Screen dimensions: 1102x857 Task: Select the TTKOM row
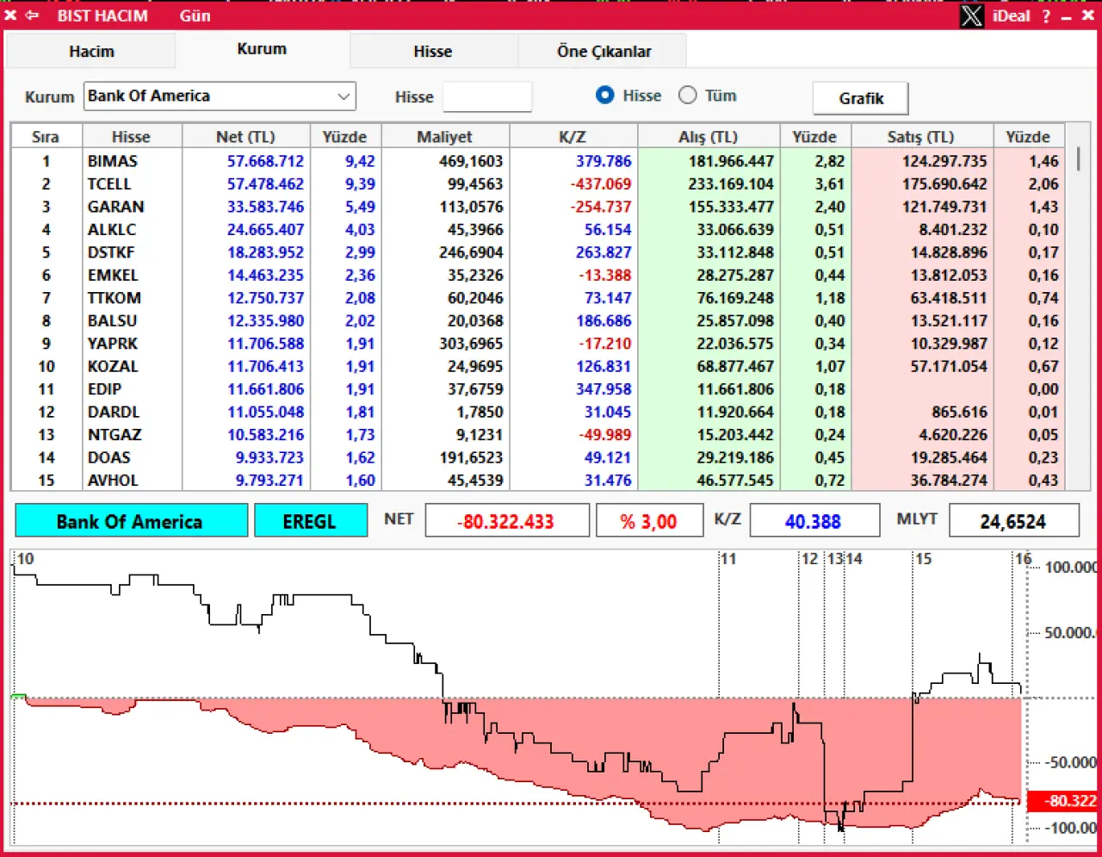pyautogui.click(x=538, y=298)
